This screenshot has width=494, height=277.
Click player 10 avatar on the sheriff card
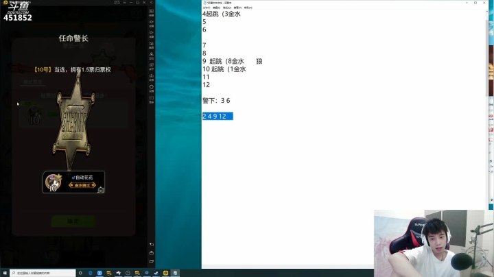click(54, 182)
